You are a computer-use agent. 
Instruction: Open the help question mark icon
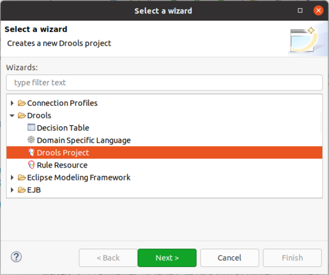point(16,257)
